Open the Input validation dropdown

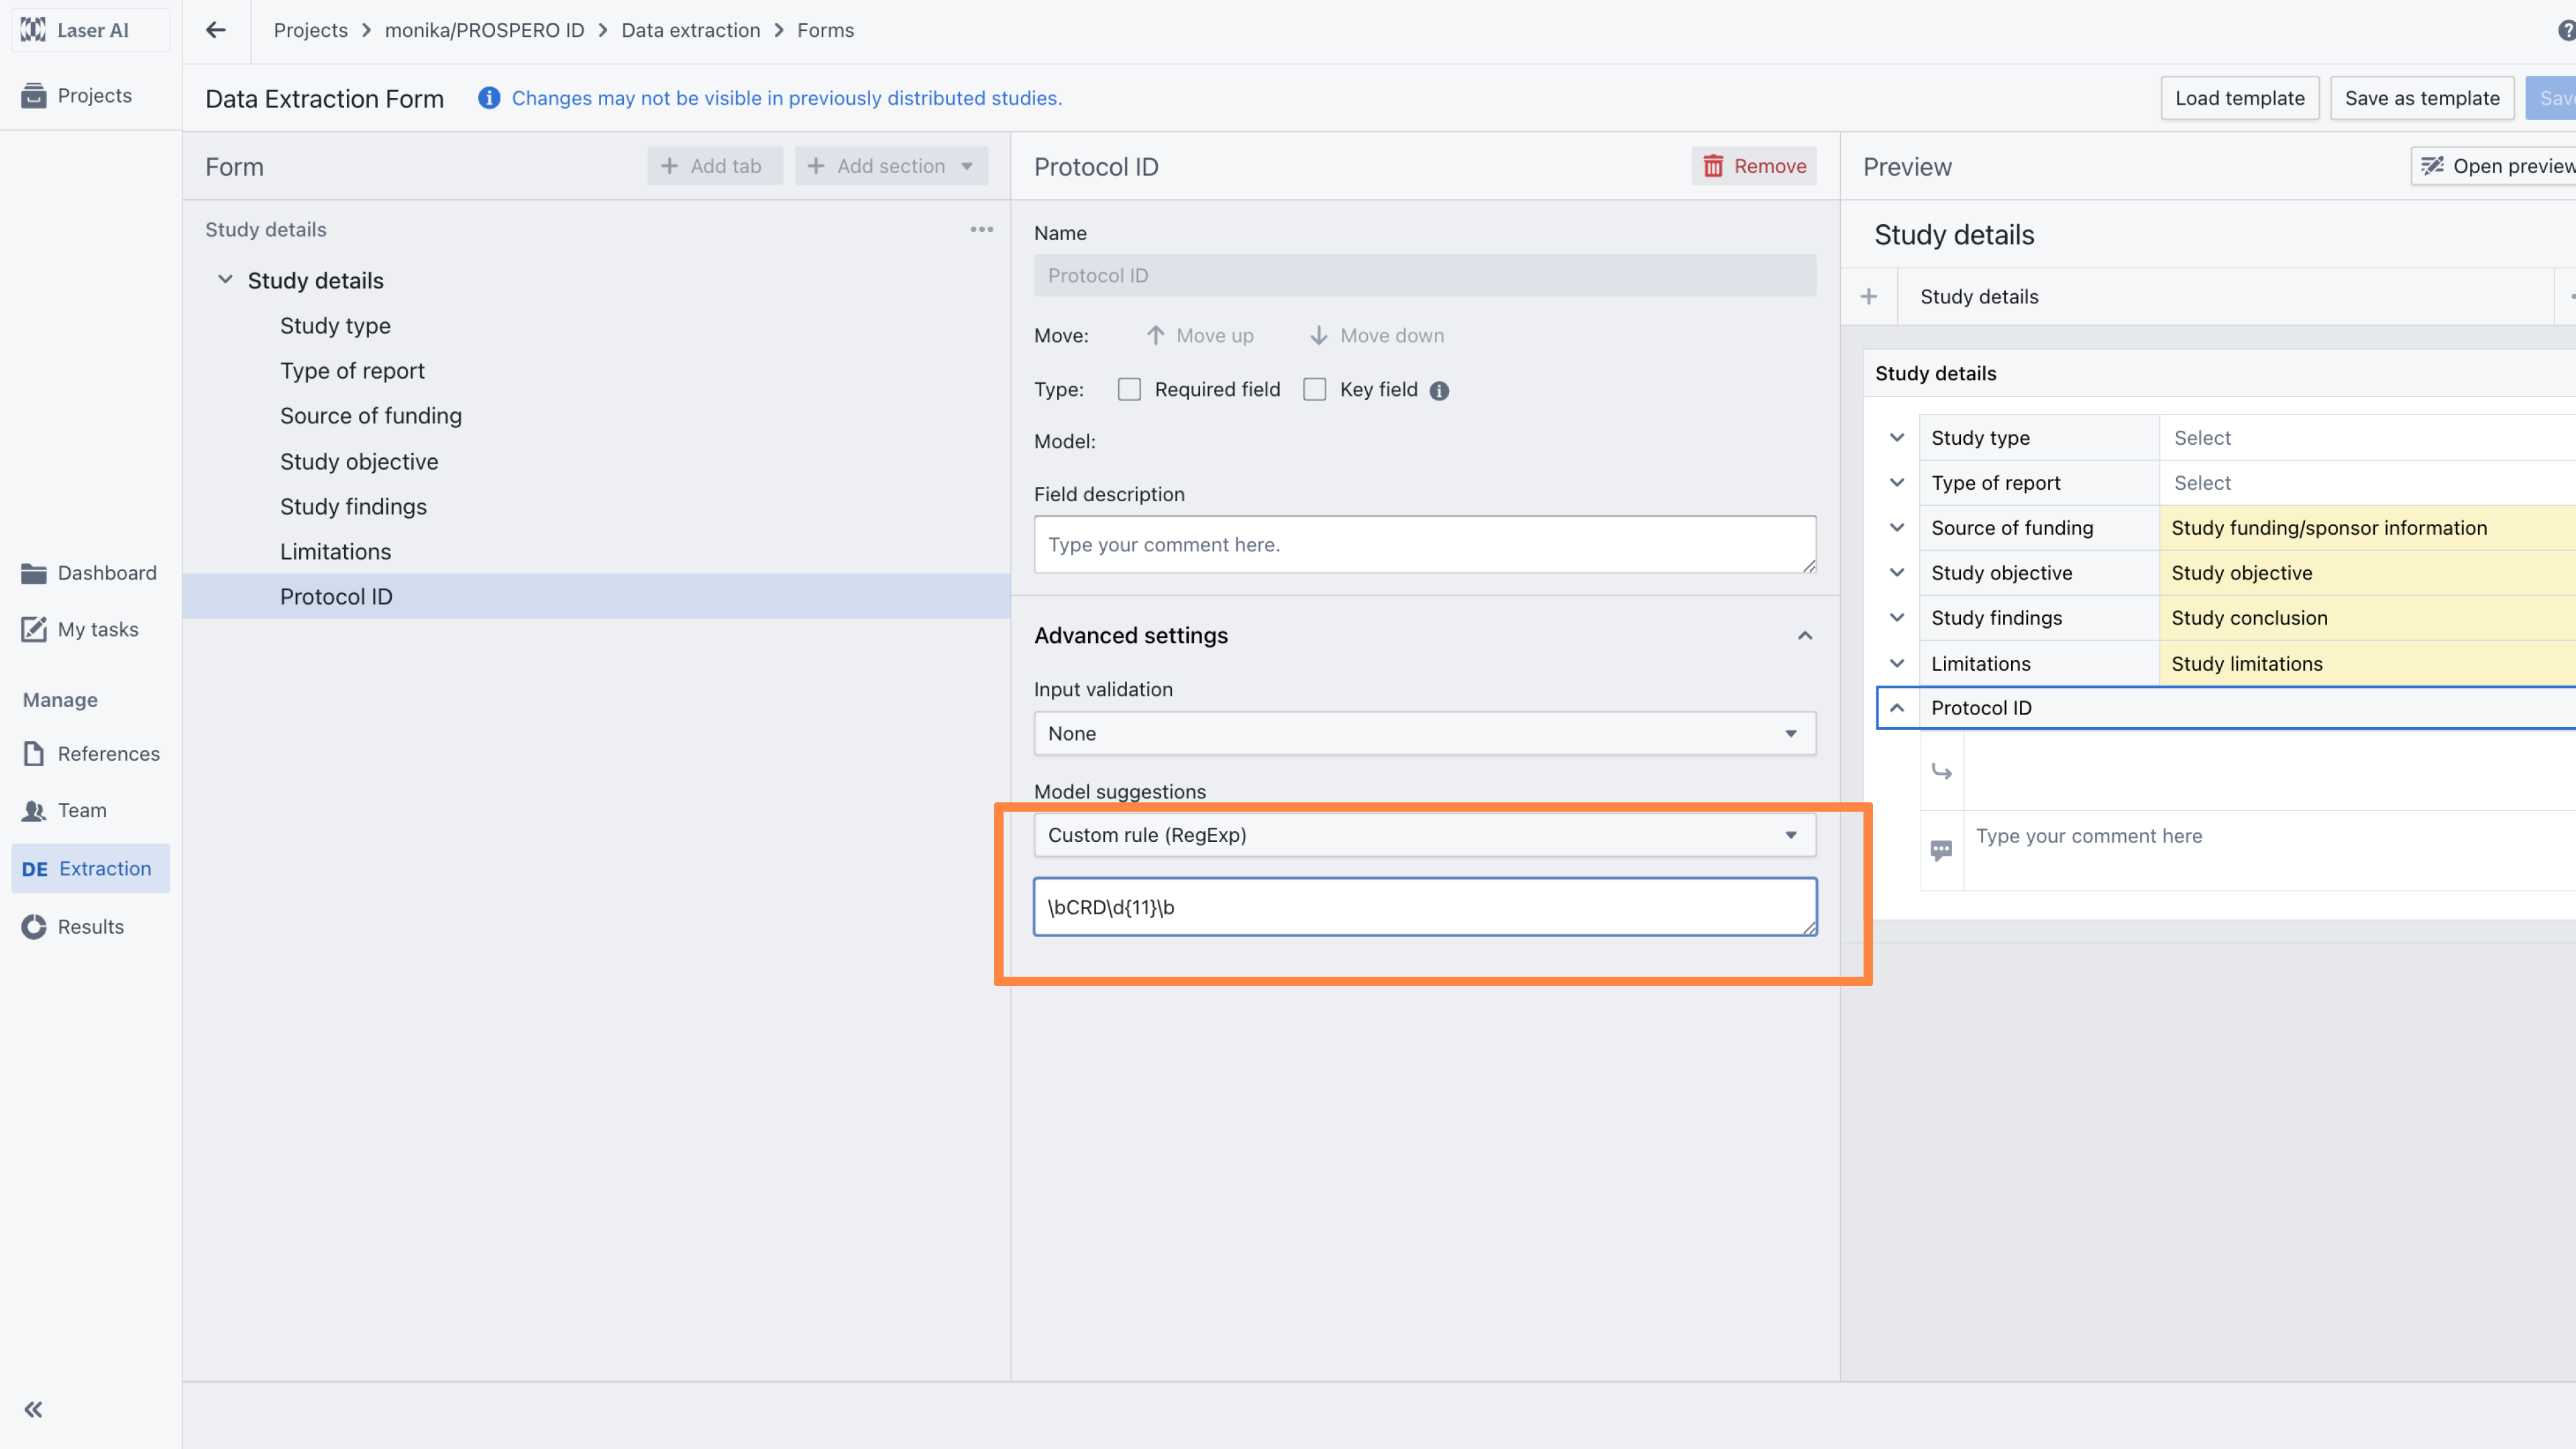[1424, 734]
